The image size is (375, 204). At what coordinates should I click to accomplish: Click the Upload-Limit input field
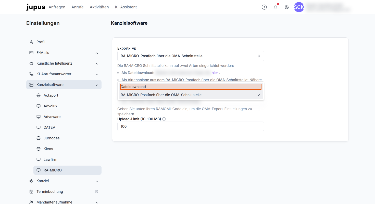coord(191,126)
